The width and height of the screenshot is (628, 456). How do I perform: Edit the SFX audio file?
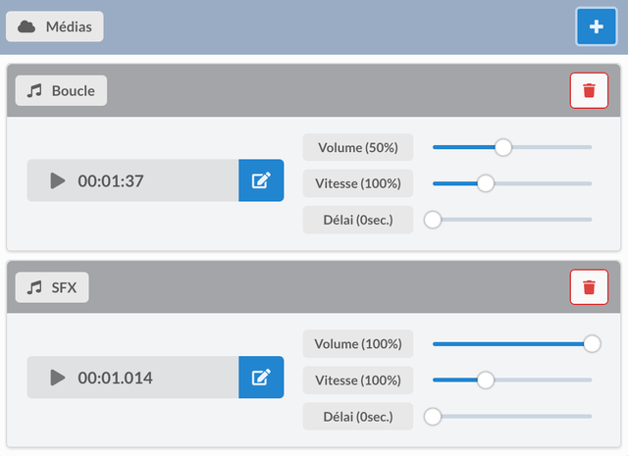pyautogui.click(x=261, y=378)
